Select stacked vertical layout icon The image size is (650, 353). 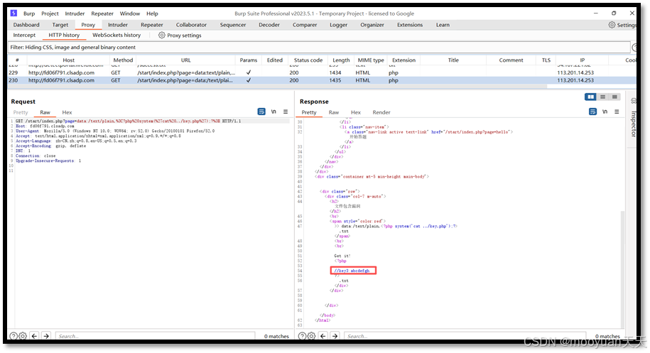(x=602, y=97)
